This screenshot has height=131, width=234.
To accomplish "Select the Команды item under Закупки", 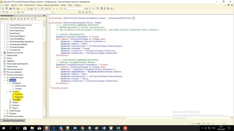I will (15, 105).
